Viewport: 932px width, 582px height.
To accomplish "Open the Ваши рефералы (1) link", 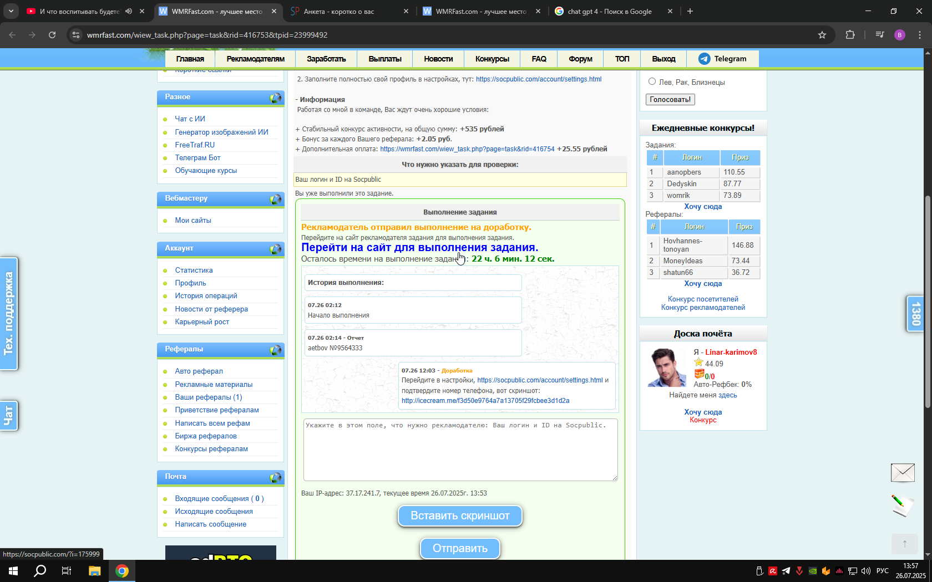I will pos(208,397).
